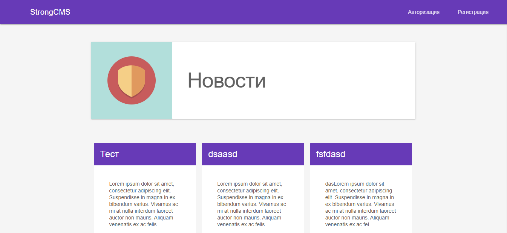The width and height of the screenshot is (507, 233).
Task: Go to the Регистрация sign-up page
Action: coord(473,12)
